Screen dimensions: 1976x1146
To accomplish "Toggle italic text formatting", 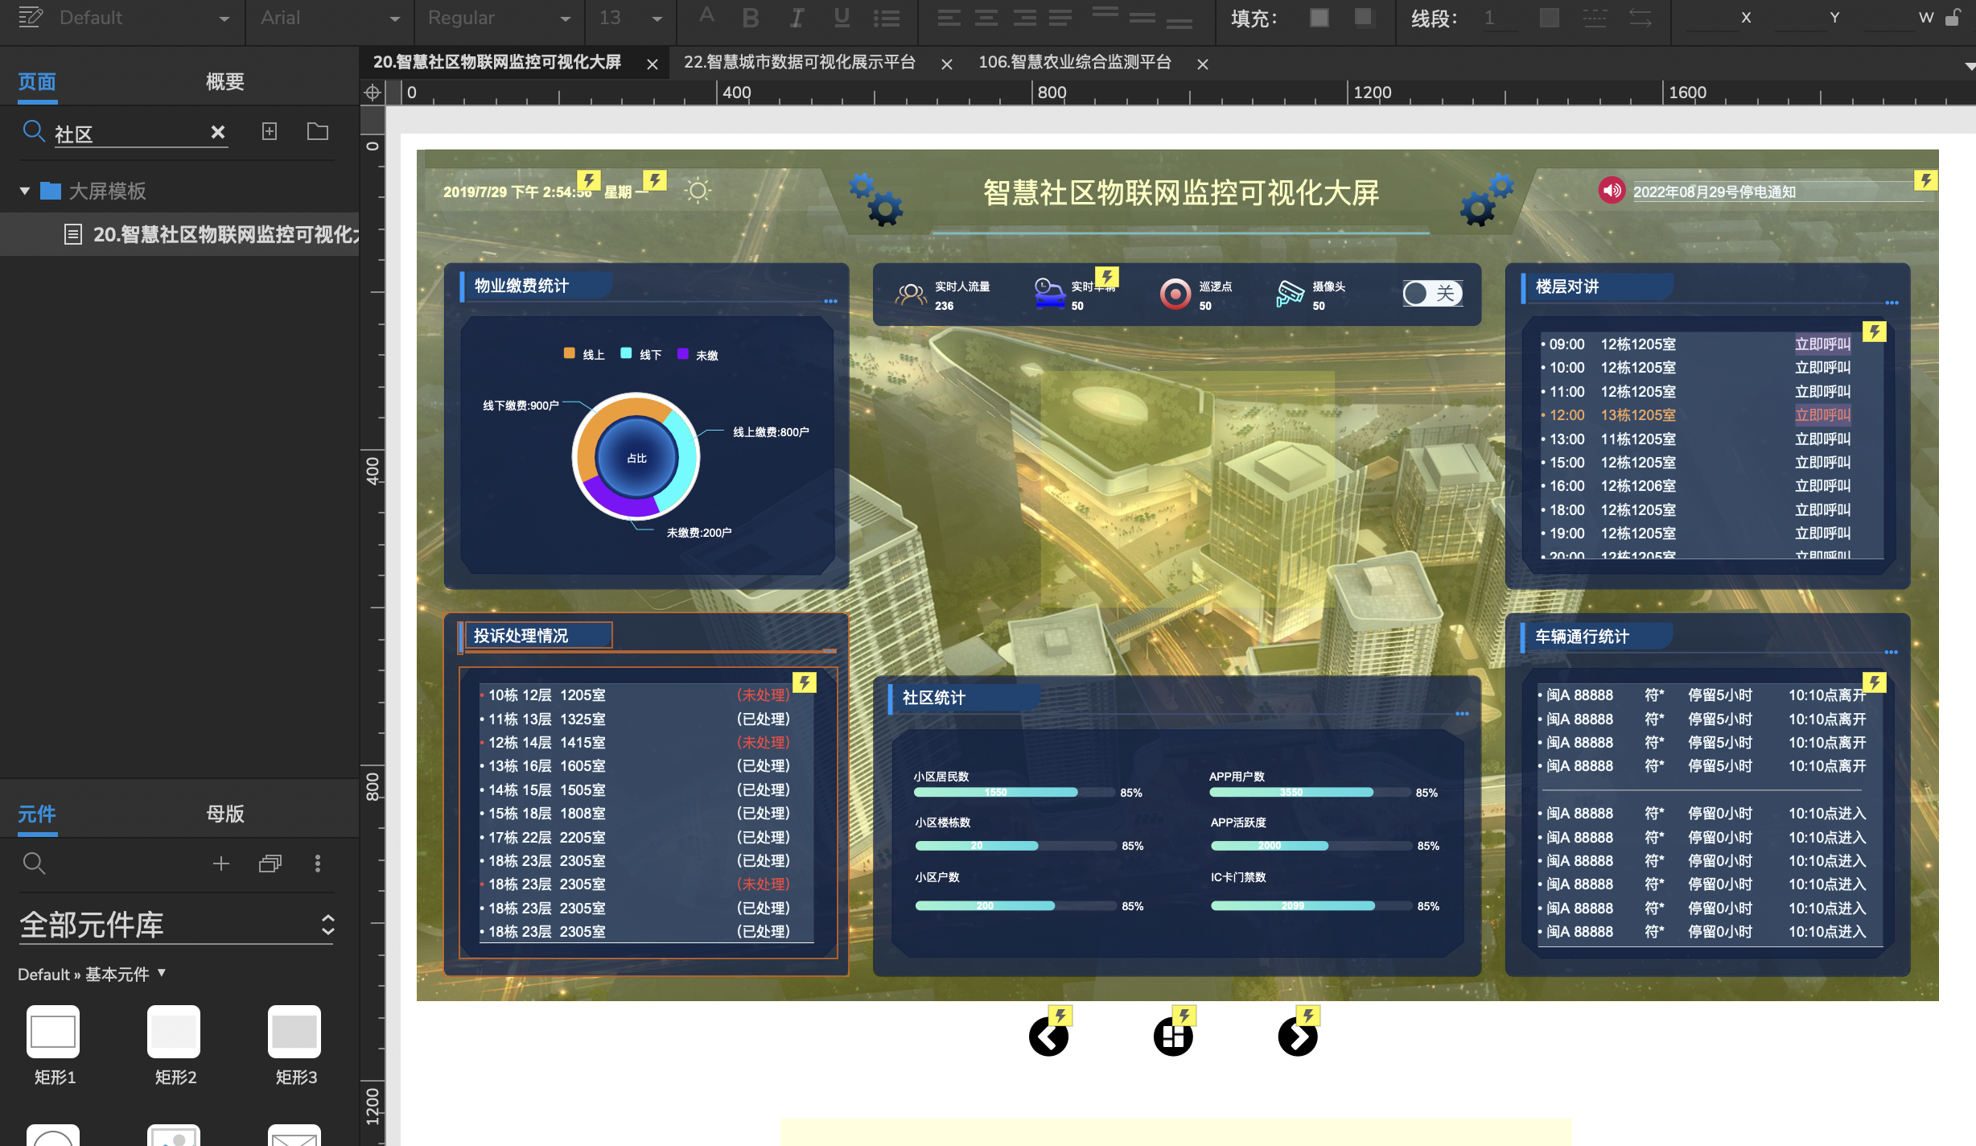I will point(797,18).
